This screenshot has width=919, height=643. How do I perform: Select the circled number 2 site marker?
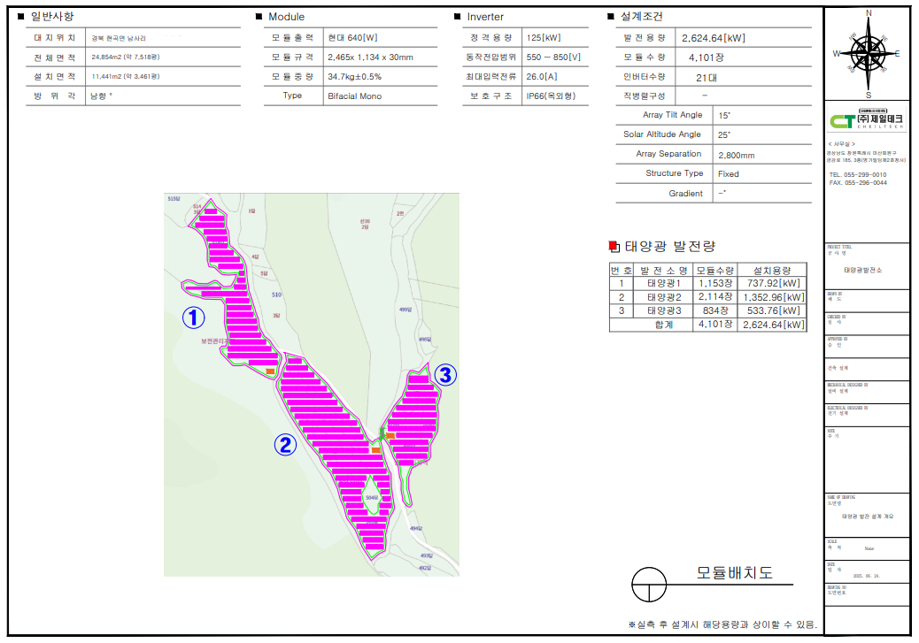coord(285,445)
